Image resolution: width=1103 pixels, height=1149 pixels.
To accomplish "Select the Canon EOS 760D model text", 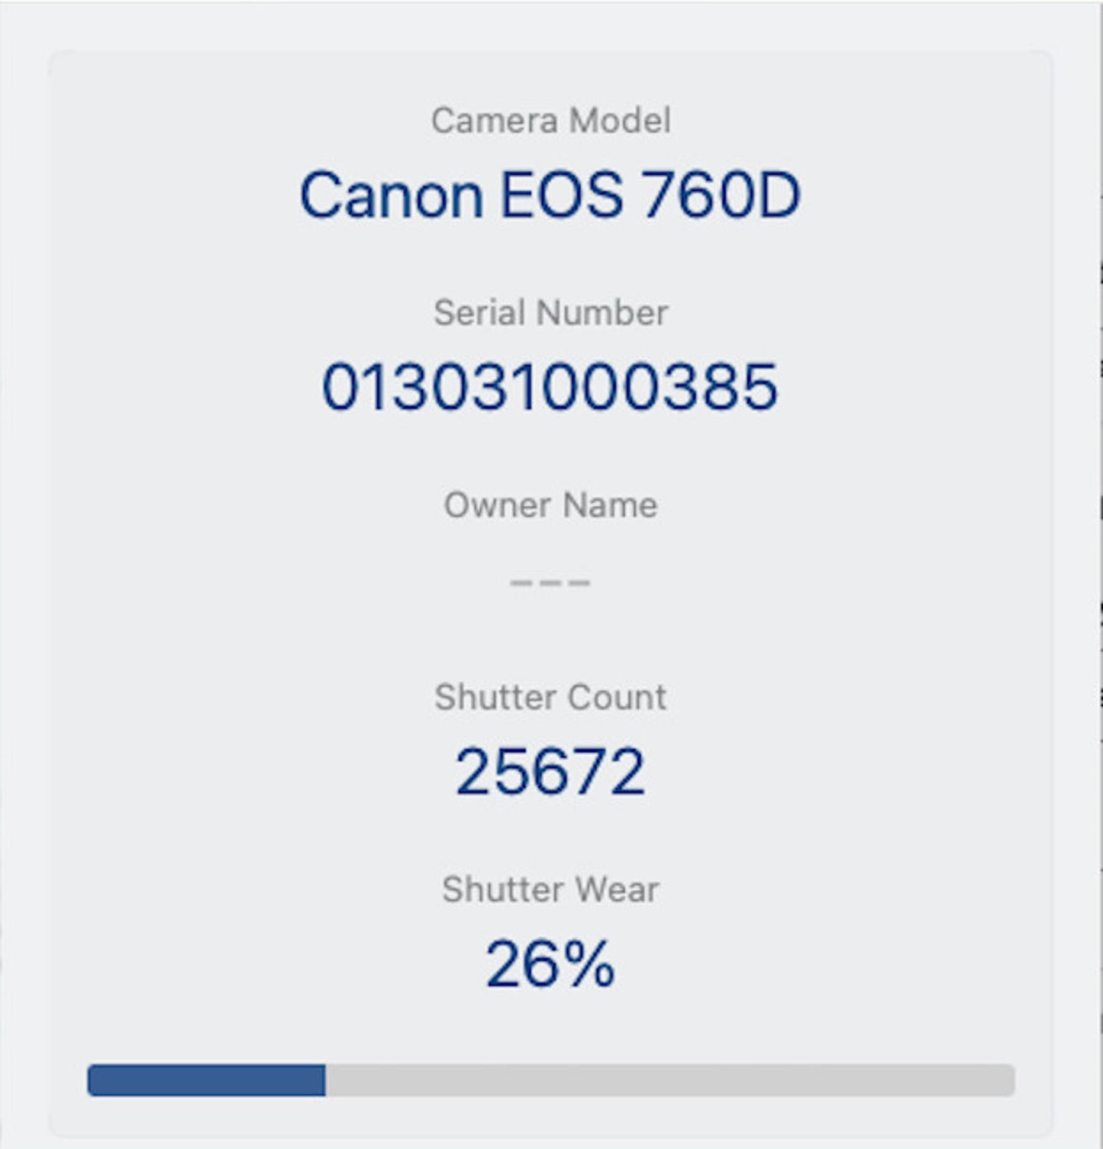I will (x=550, y=195).
